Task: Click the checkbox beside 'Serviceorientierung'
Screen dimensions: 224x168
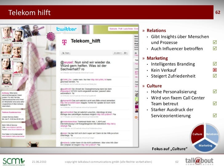Action: (215, 115)
